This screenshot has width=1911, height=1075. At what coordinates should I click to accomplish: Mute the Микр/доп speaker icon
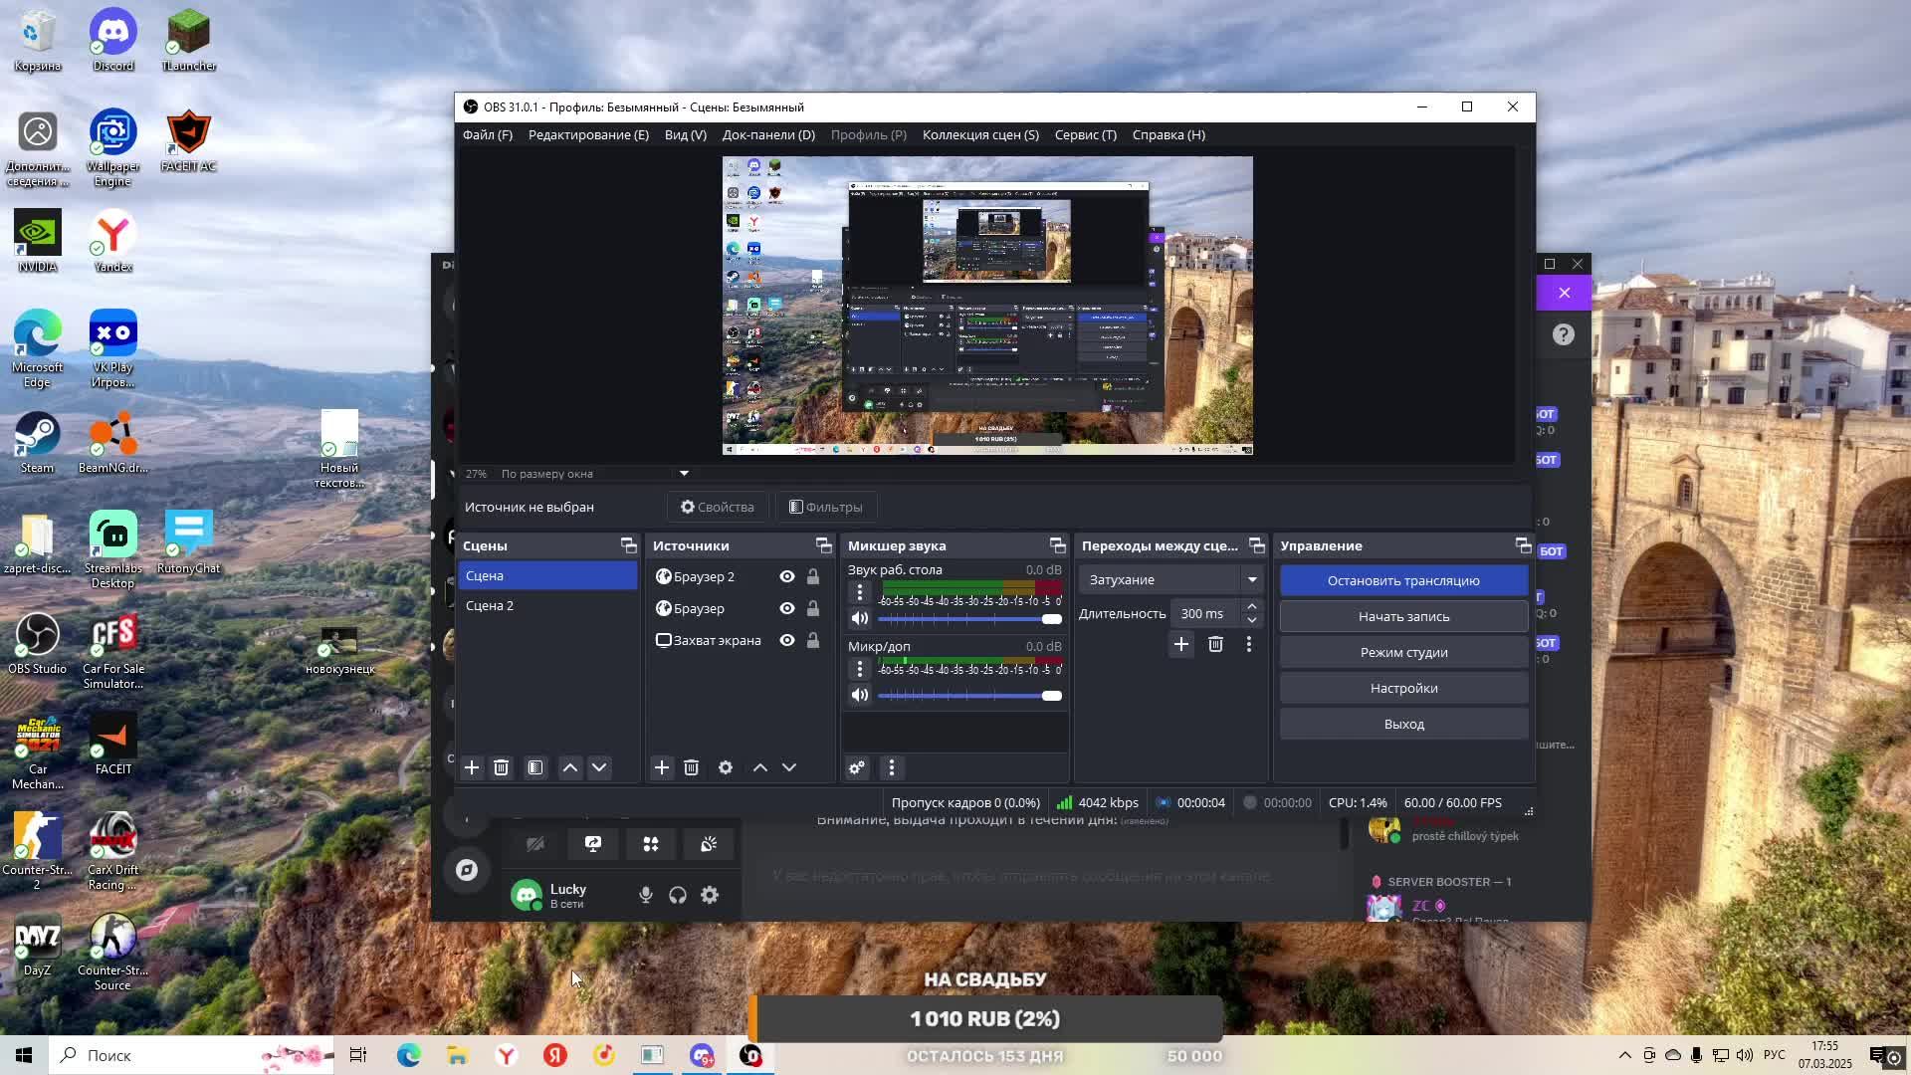(x=860, y=695)
